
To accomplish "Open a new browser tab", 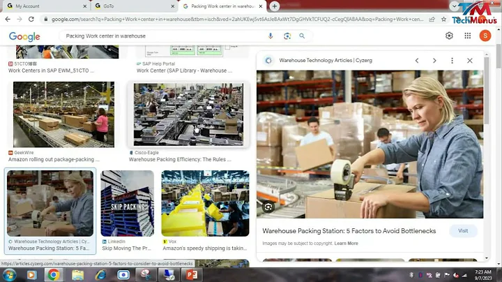I will point(275,6).
